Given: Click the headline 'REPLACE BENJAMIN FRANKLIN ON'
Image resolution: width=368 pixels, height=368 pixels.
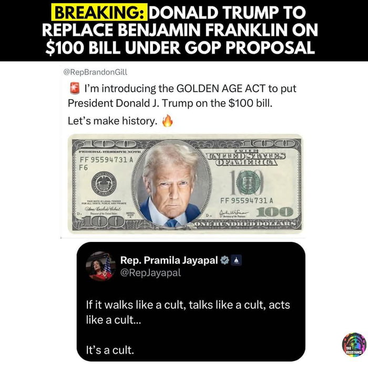Looking at the screenshot, I should tap(180, 30).
